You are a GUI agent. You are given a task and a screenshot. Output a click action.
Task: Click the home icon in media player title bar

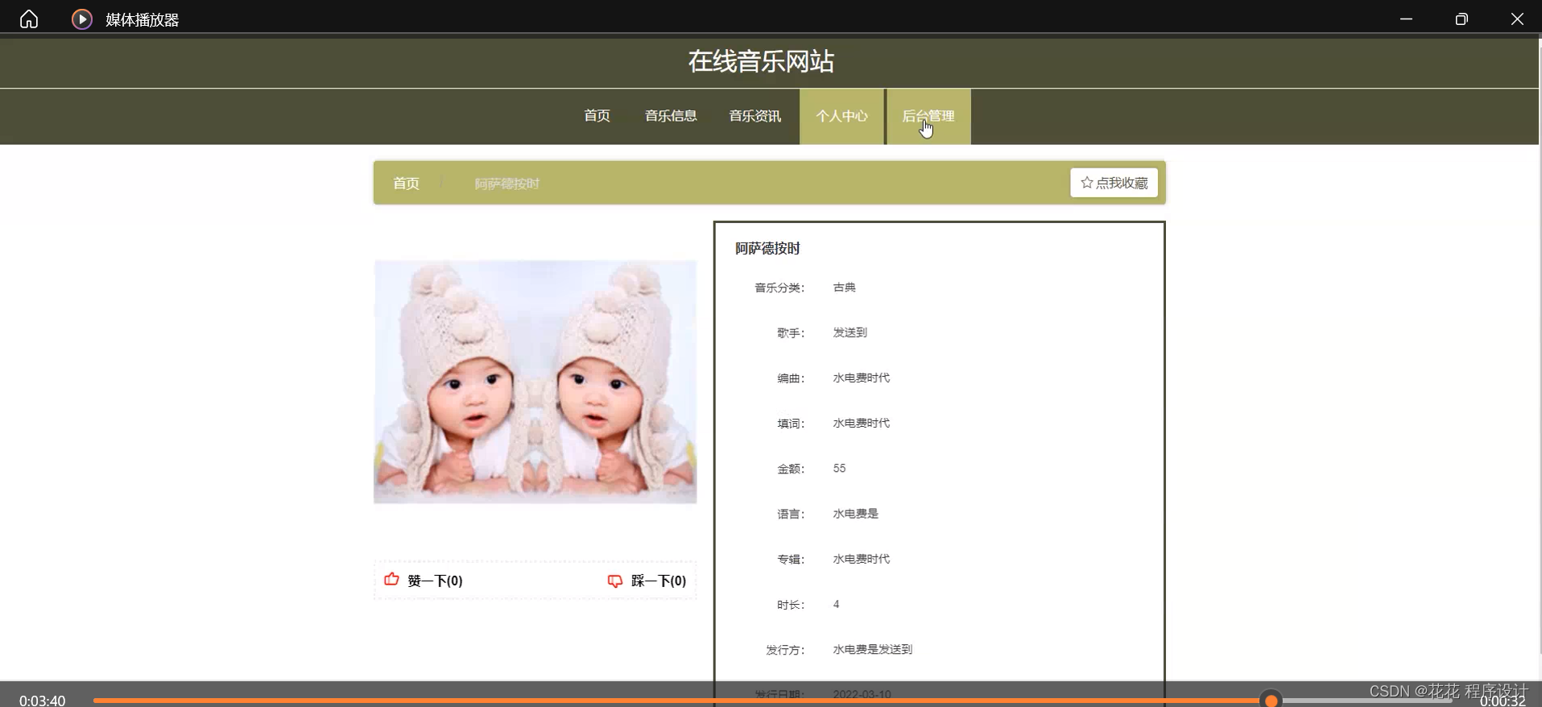click(29, 19)
